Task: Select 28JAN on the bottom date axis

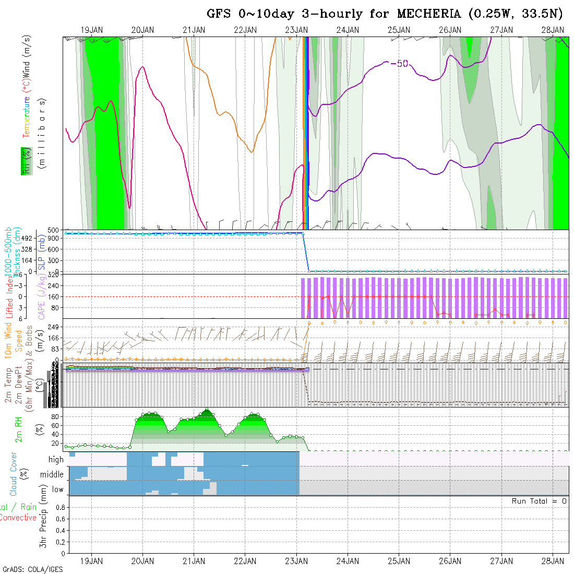Action: [552, 561]
